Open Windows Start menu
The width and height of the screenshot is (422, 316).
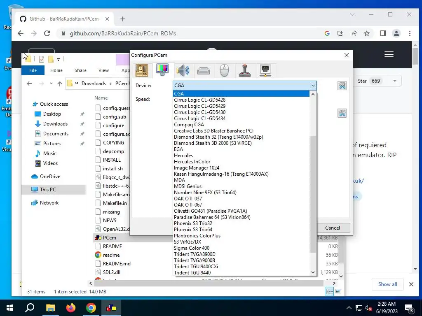pyautogui.click(x=10, y=308)
